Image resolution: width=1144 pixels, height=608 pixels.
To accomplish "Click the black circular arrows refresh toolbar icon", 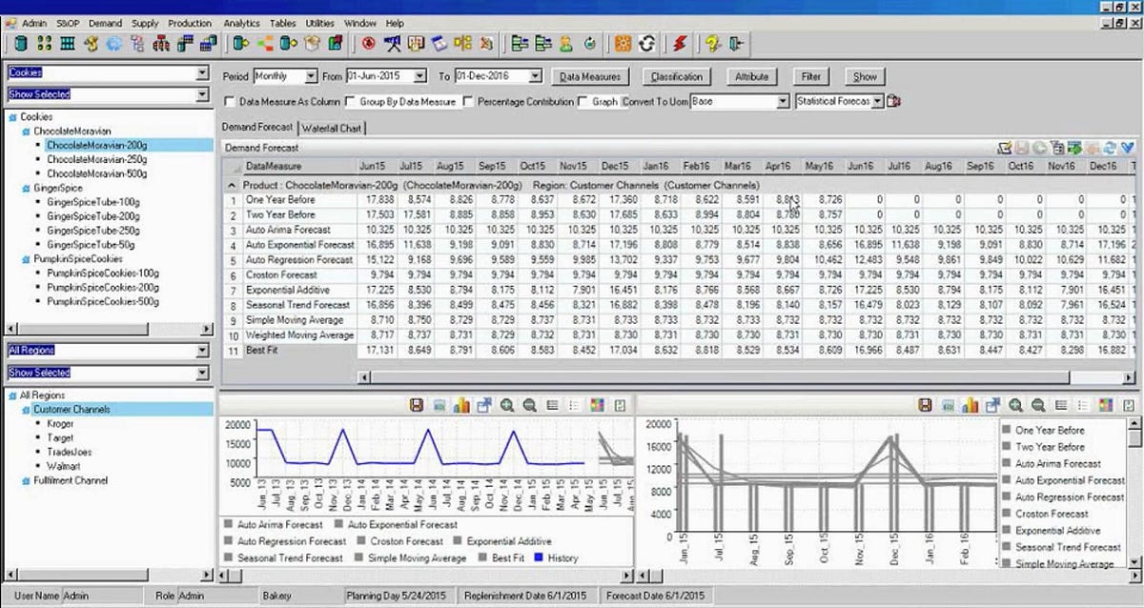I will 647,44.
